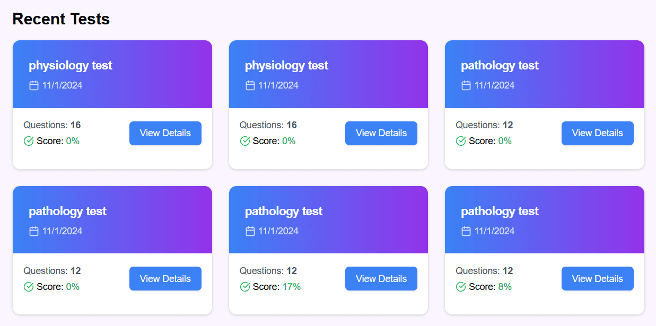View Details of bottom-left pathology test
Screen dimensions: 656x326
pyautogui.click(x=165, y=279)
